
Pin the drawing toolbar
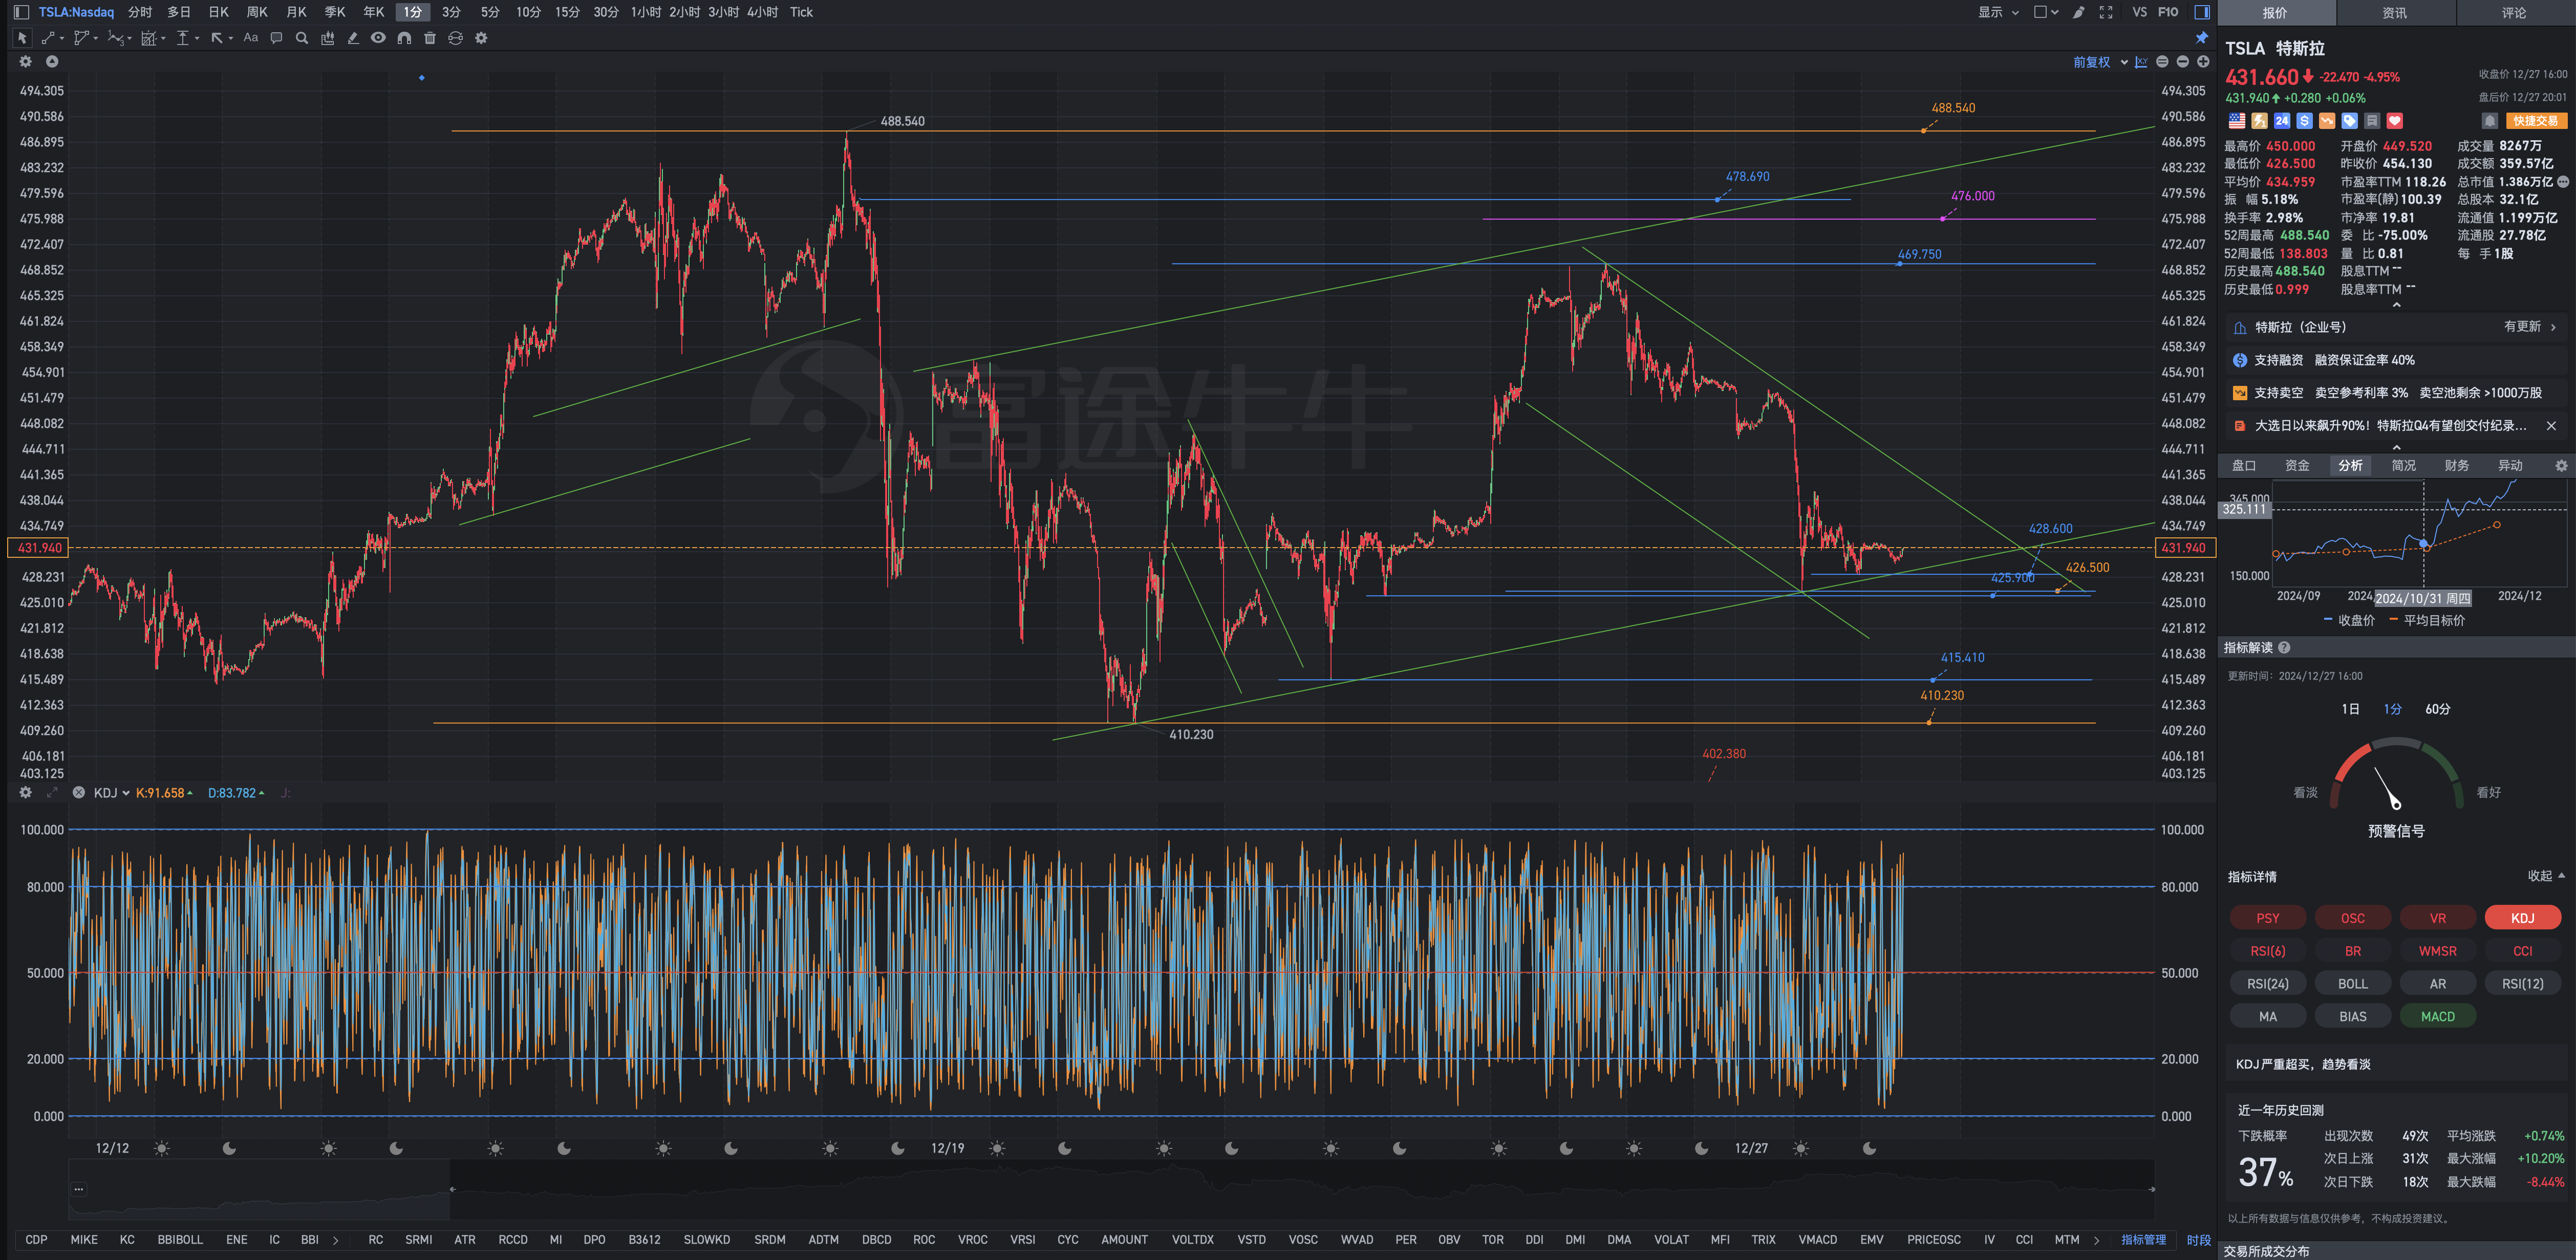pos(2201,38)
